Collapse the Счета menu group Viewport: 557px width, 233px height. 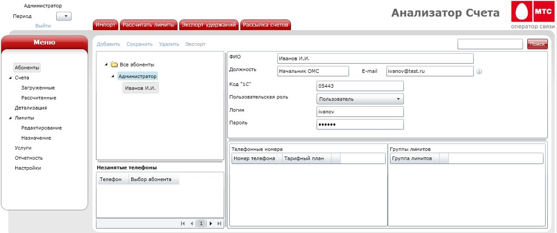[10, 78]
